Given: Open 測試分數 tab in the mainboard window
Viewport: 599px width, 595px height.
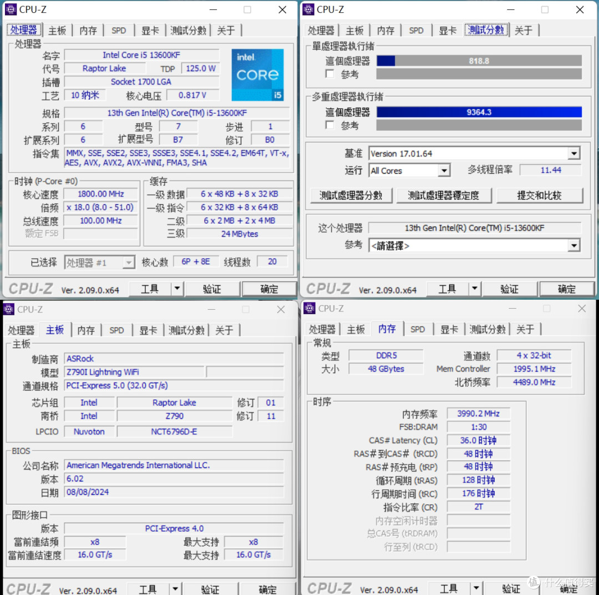Looking at the screenshot, I should pyautogui.click(x=186, y=330).
